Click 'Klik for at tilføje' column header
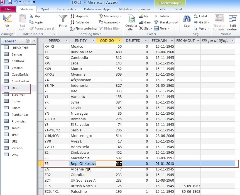Screen dimensions: 240x195 (x=215, y=41)
